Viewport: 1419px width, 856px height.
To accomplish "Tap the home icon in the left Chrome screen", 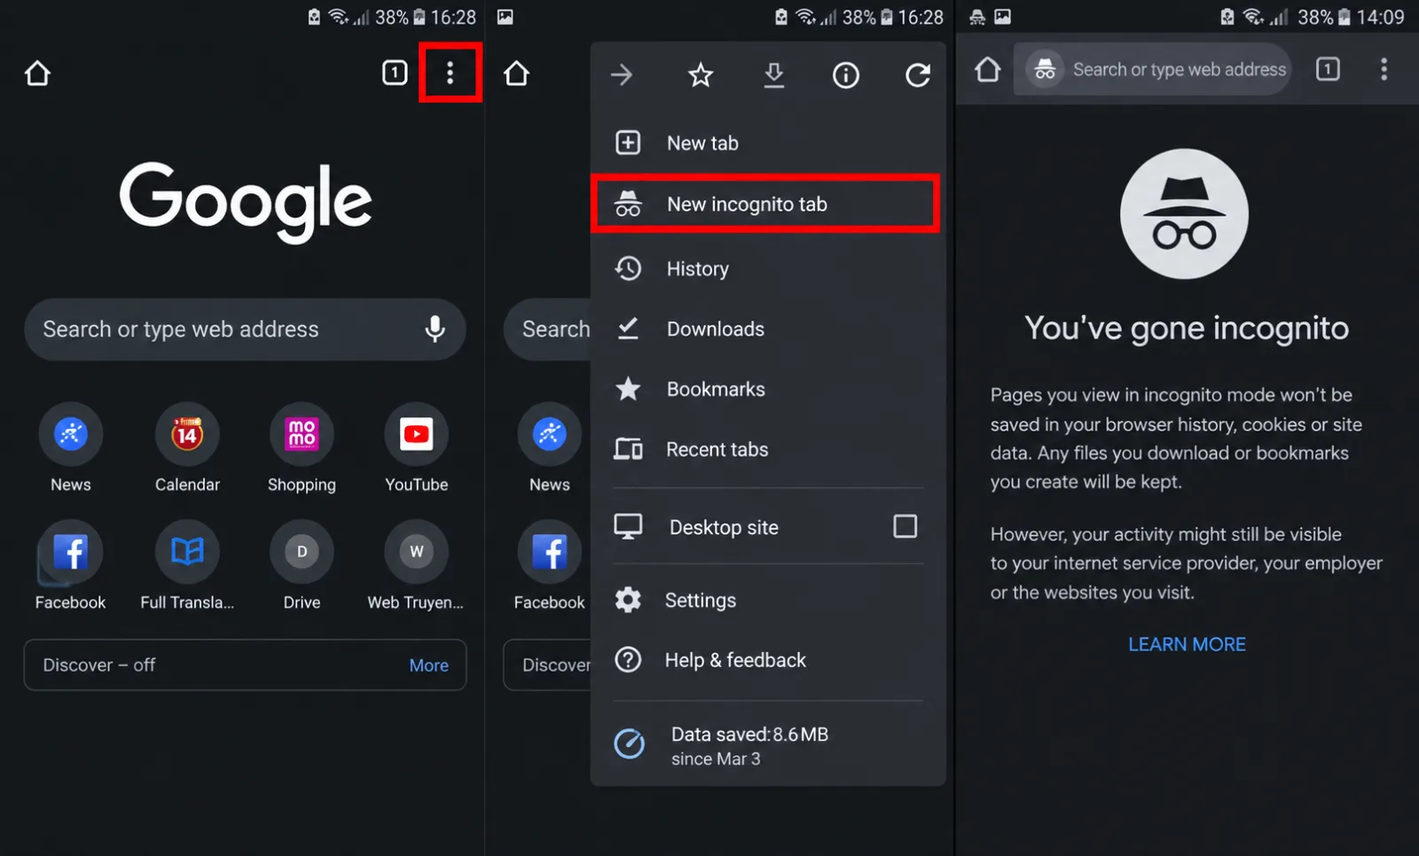I will point(37,73).
